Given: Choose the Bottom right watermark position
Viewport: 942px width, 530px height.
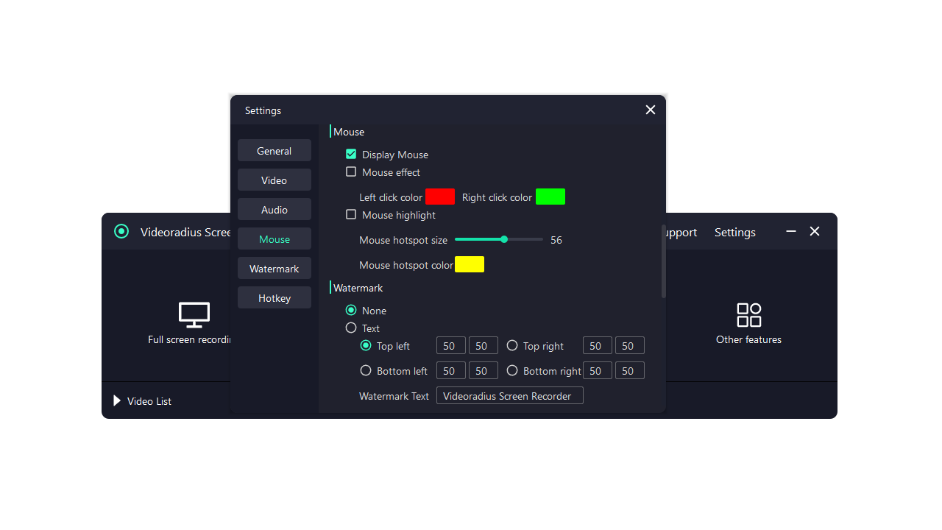Looking at the screenshot, I should pyautogui.click(x=512, y=371).
